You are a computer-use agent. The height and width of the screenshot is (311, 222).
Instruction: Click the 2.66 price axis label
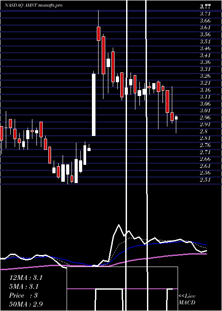205,159
